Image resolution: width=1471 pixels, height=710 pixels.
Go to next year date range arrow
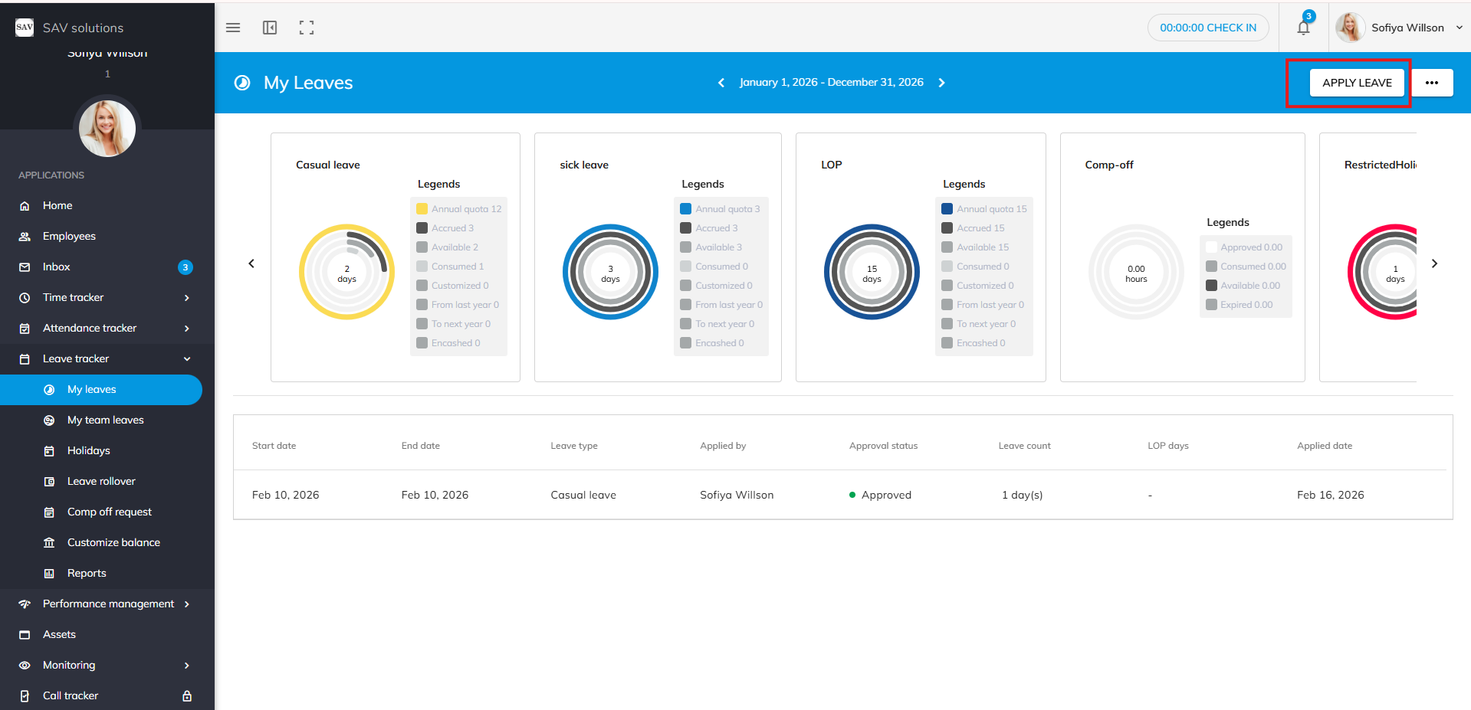942,83
